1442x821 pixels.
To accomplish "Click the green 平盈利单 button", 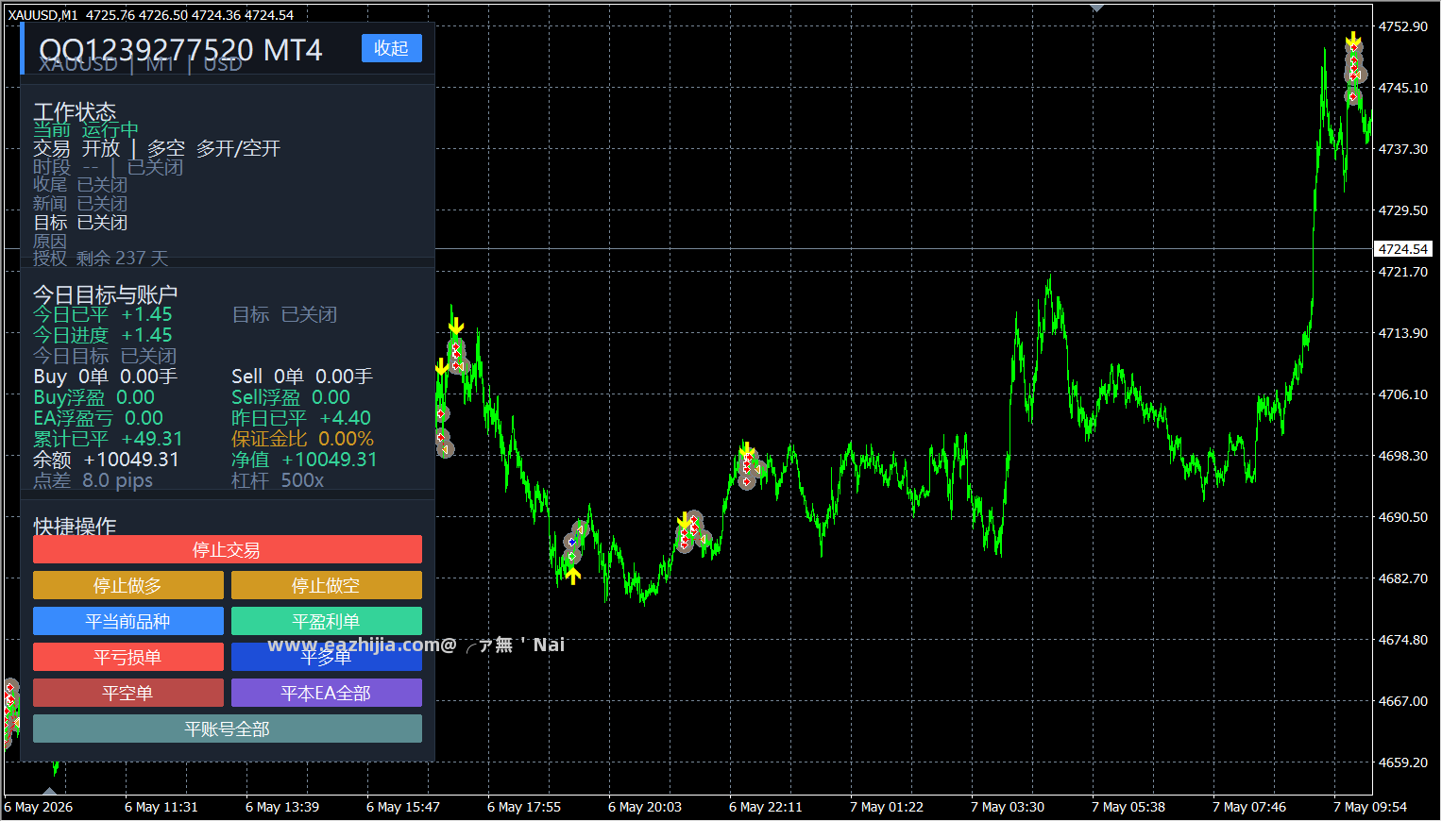I will click(x=327, y=621).
